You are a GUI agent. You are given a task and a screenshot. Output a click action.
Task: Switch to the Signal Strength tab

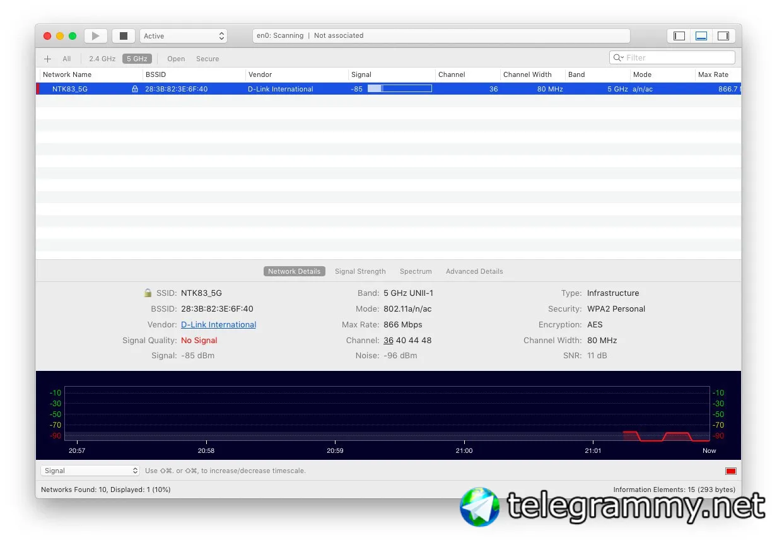pyautogui.click(x=360, y=271)
